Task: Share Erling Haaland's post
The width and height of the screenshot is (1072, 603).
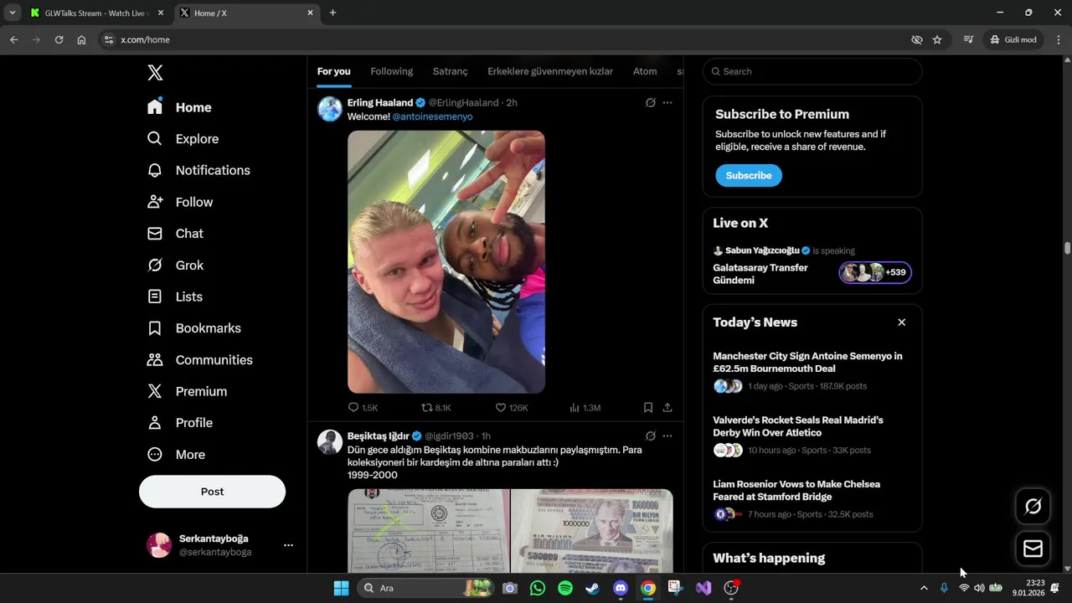Action: (667, 408)
